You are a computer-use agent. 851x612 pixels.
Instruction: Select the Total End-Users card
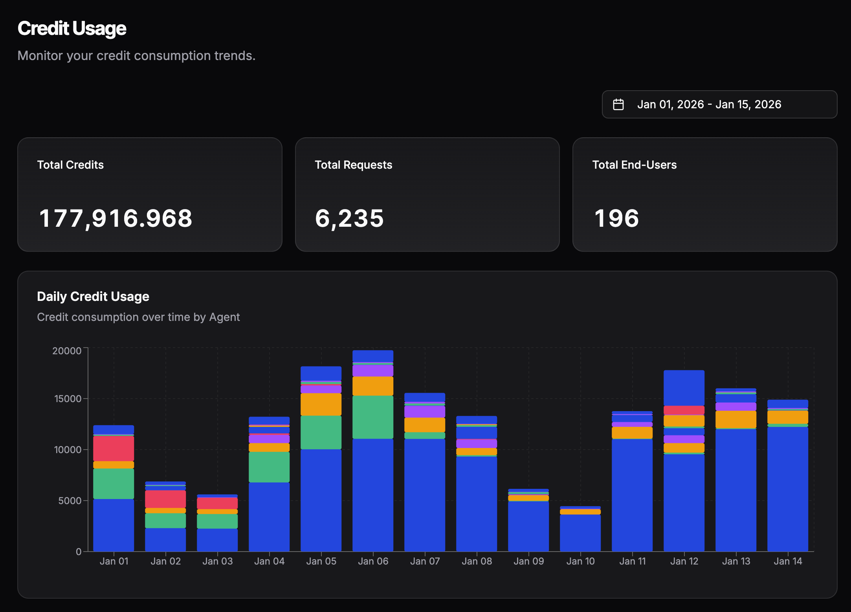704,194
